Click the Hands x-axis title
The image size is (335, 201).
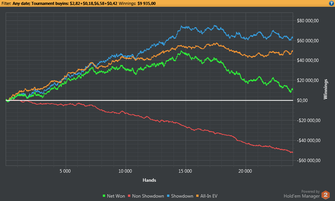coord(149,180)
